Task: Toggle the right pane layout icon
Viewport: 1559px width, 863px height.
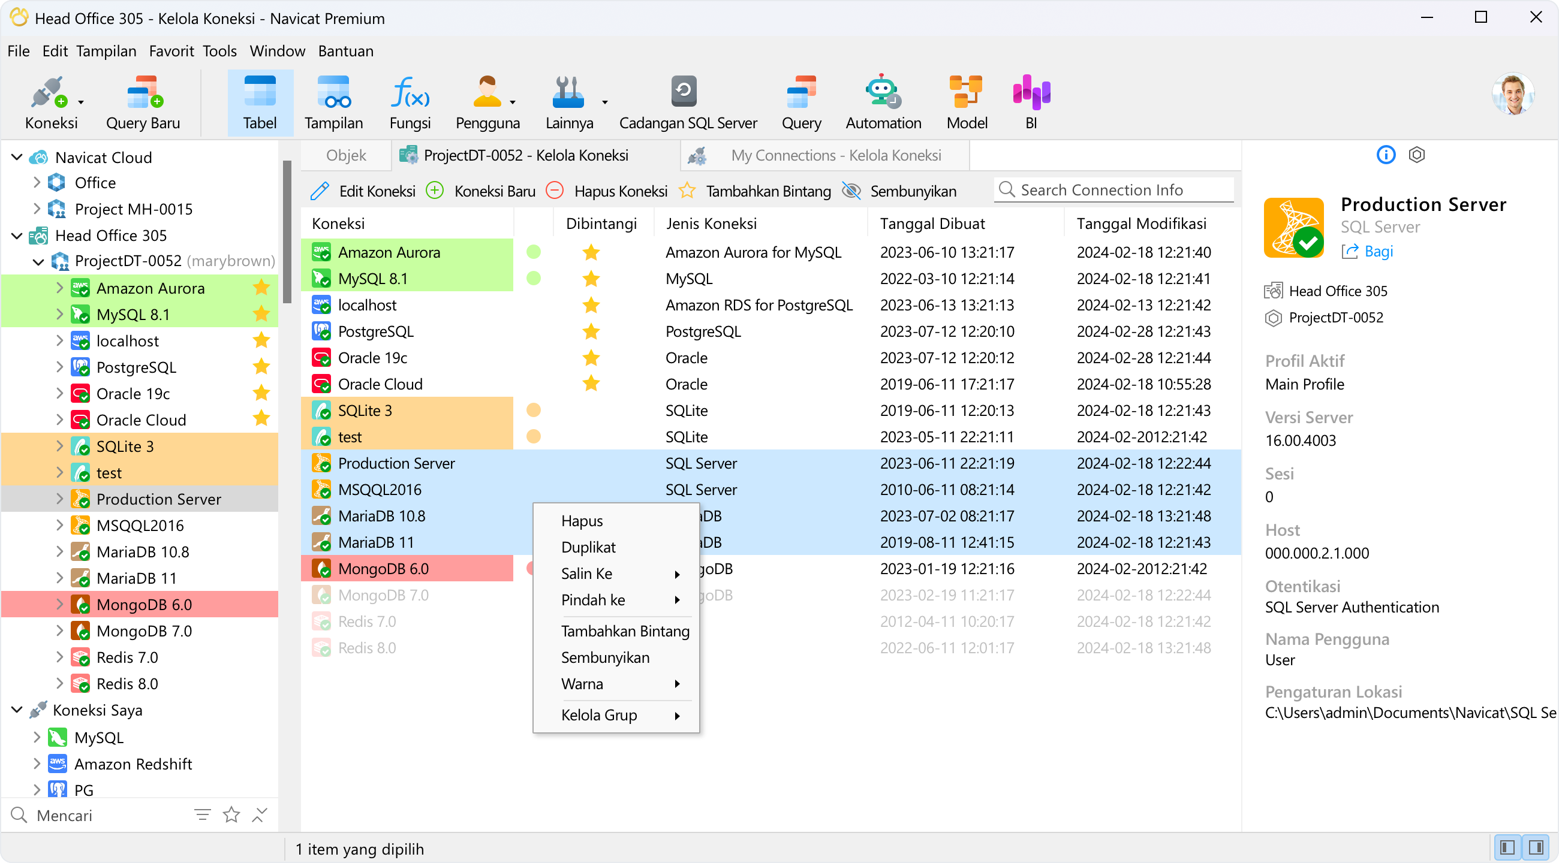Action: point(1536,847)
